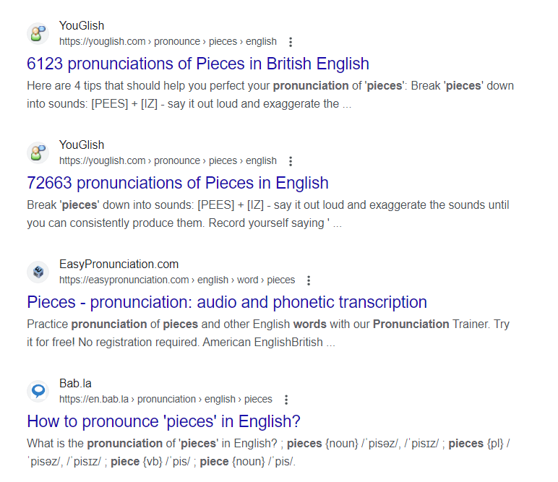Screen dimensions: 558x482
Task: Open "72663 pronunciations of Pieces in English" link
Action: tap(178, 183)
